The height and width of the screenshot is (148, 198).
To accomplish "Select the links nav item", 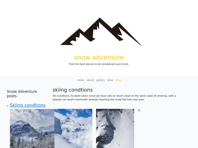I will click(x=110, y=80).
